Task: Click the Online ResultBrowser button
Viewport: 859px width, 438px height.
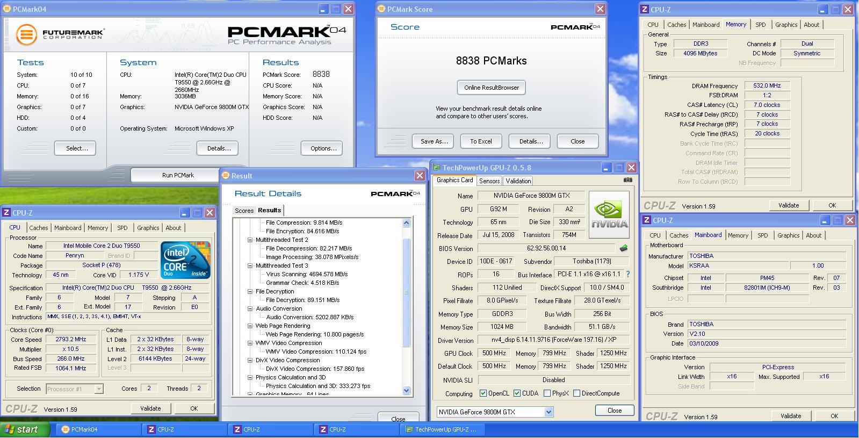Action: point(492,88)
